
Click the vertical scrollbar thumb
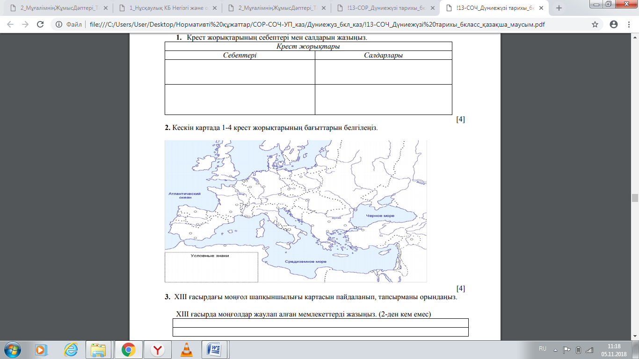(x=635, y=198)
